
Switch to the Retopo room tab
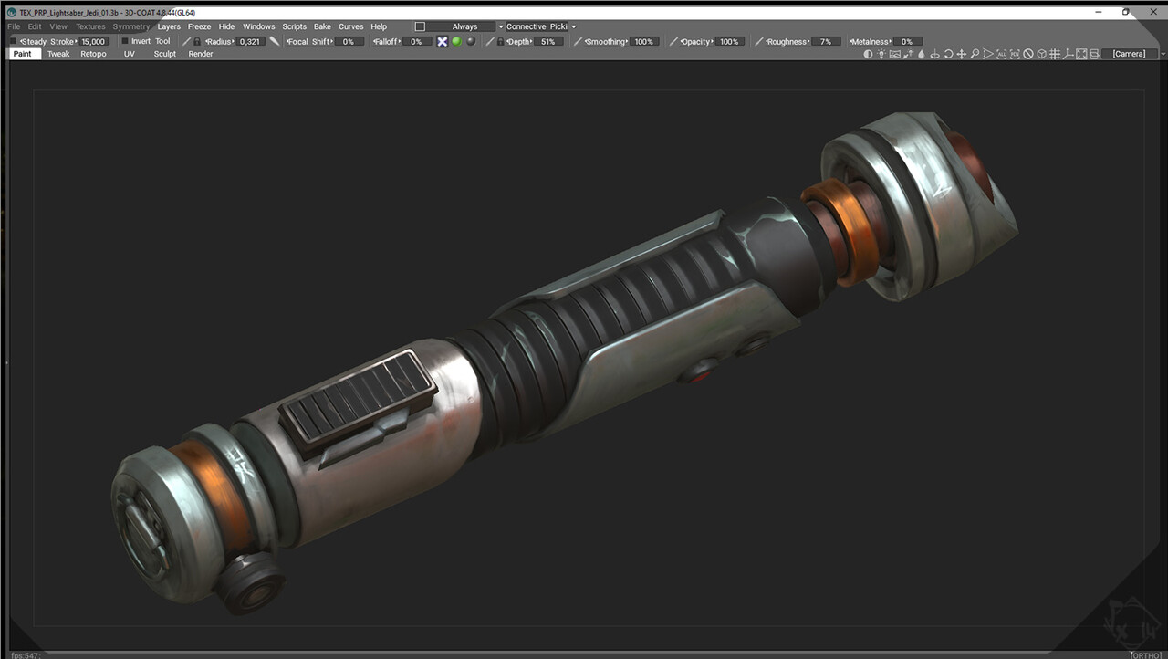click(x=93, y=54)
